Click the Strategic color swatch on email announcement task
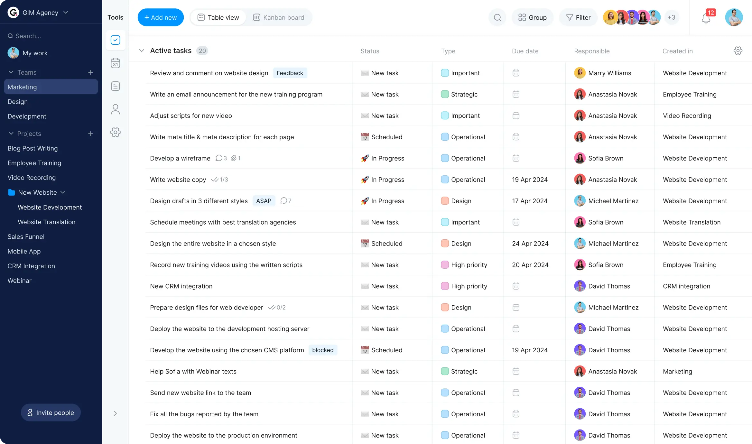The width and height of the screenshot is (752, 444). [445, 94]
